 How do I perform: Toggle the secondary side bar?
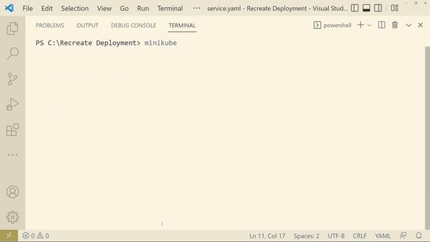click(x=378, y=8)
